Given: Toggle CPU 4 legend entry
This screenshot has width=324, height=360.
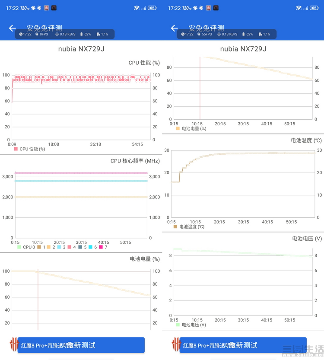Looking at the screenshot, I should (72, 247).
